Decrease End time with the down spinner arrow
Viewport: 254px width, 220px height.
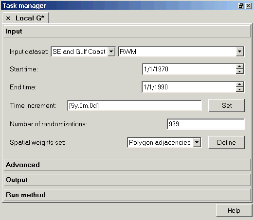(240, 89)
